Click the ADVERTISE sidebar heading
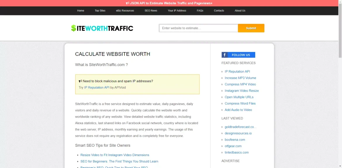The image size is (342, 168). [x=231, y=161]
